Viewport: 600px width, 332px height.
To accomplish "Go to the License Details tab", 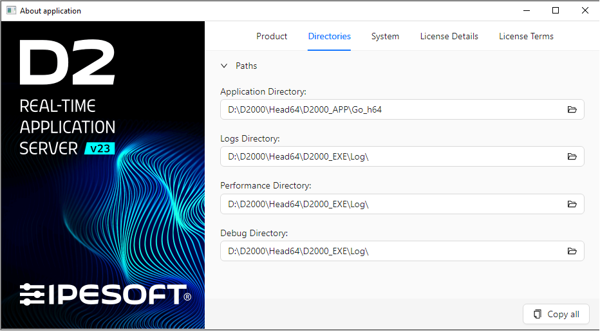I will click(449, 37).
